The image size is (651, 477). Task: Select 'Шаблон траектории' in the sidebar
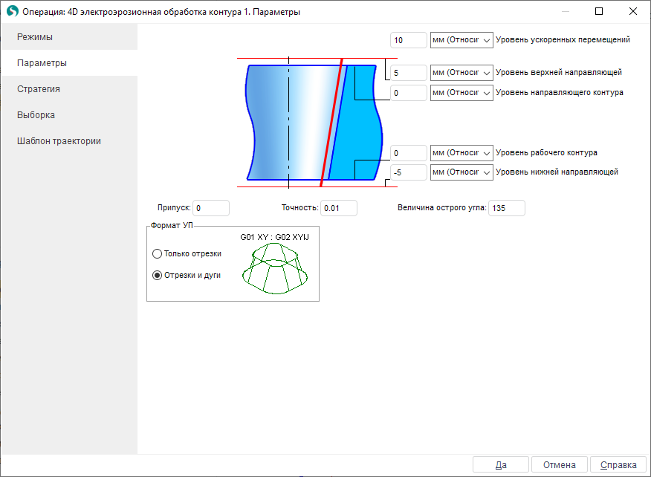(68, 141)
